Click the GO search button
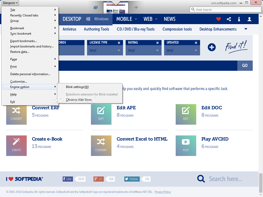263x197 pixels. [x=245, y=65]
